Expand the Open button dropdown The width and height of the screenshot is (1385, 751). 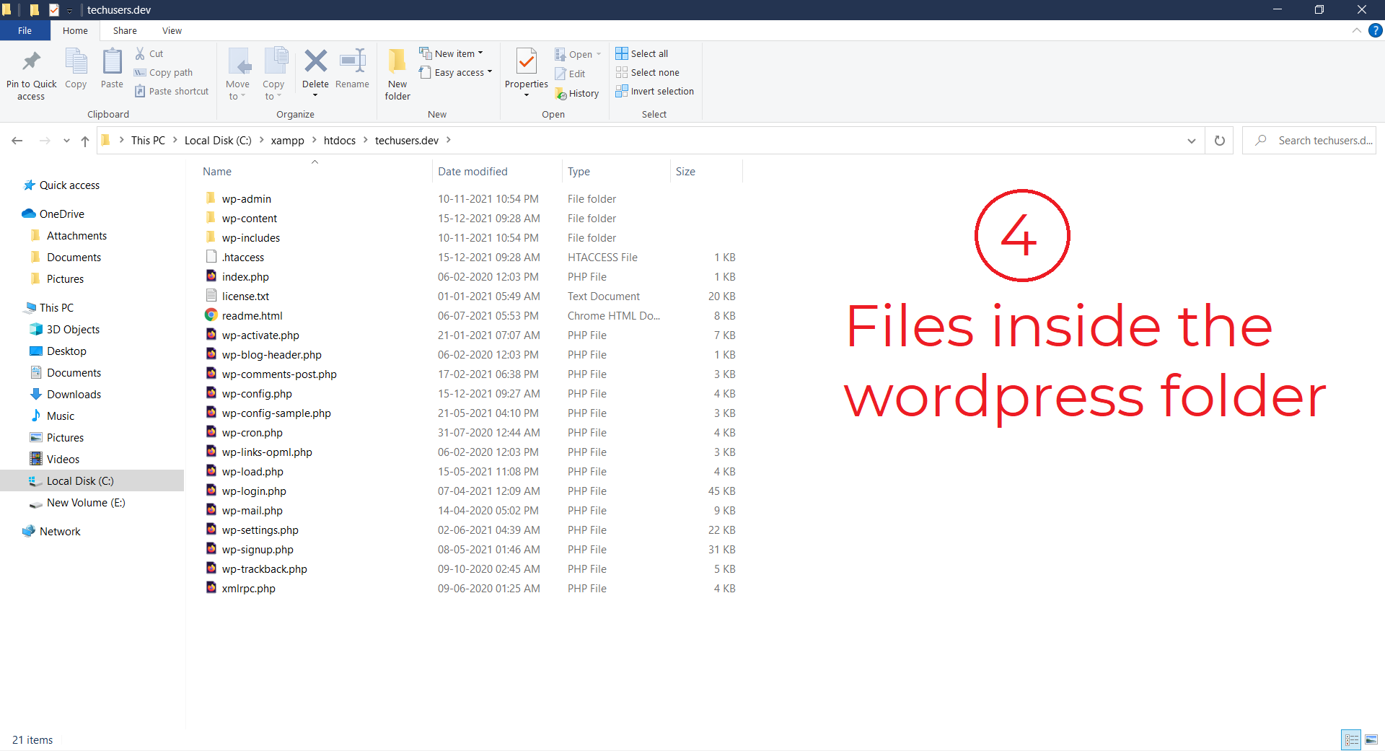598,54
